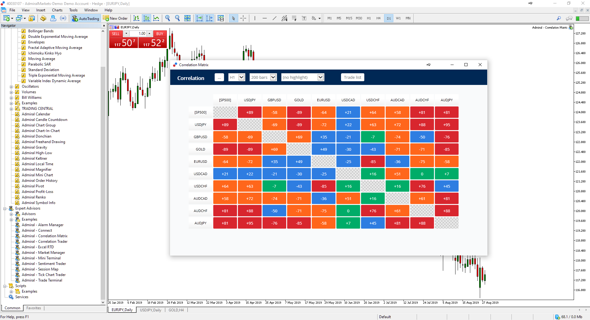Toggle the AutoTrading button
The height and width of the screenshot is (320, 590).
(x=86, y=18)
